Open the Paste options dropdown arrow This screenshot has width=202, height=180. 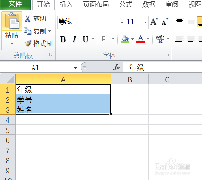click(12, 44)
